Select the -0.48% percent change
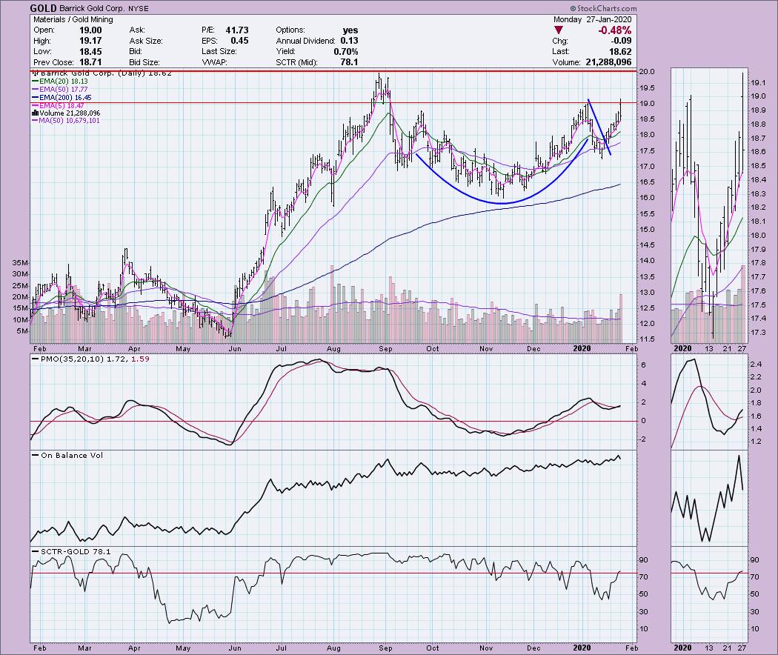Screen dimensions: 778x655 coord(615,30)
